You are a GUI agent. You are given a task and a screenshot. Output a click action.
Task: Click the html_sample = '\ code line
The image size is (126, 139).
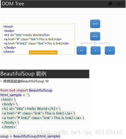point(15,95)
